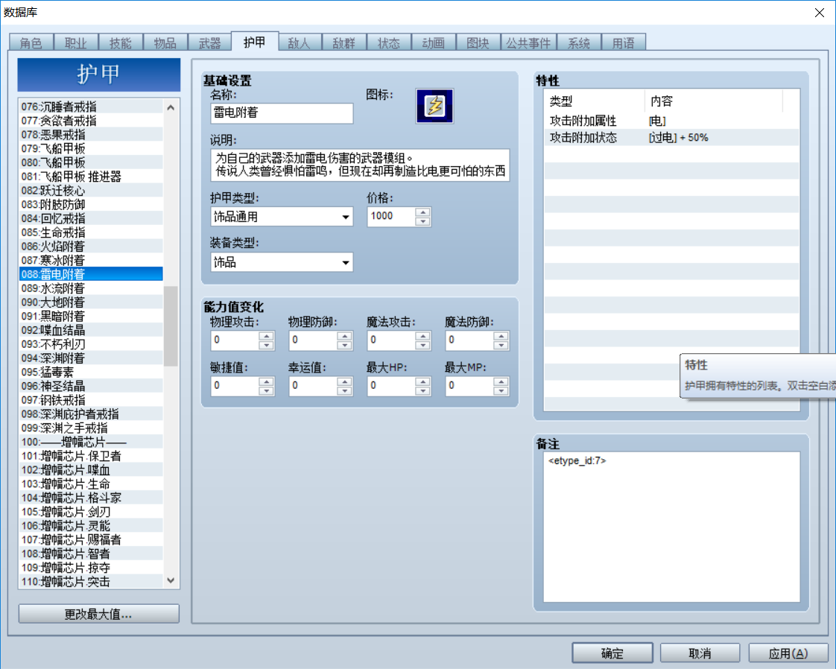Select 091:黑暗附着 in the list
This screenshot has width=836, height=669.
pyautogui.click(x=91, y=316)
